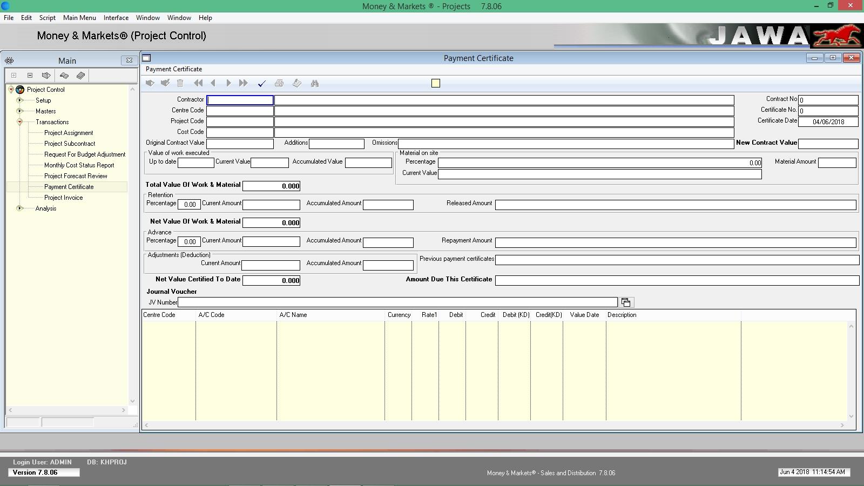This screenshot has width=864, height=486.
Task: Open the Help menu
Action: (x=205, y=18)
